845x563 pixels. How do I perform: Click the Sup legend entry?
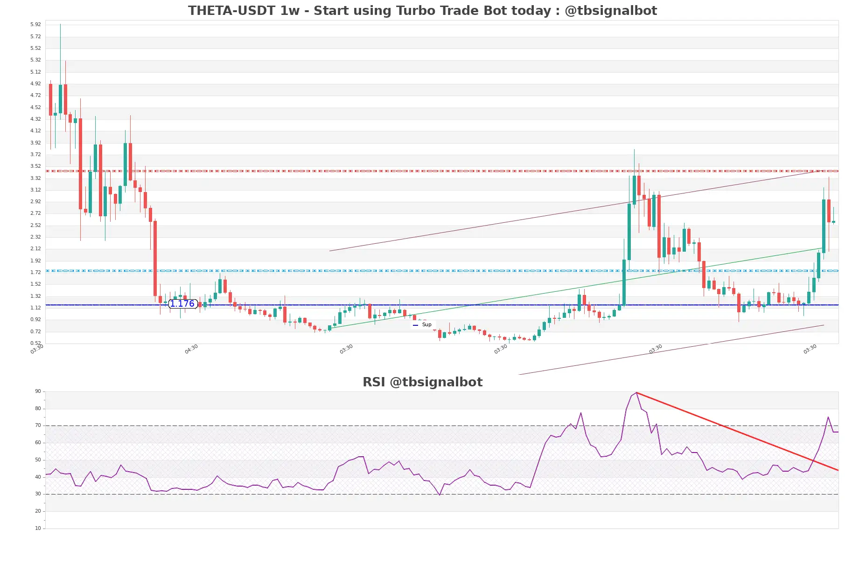[422, 325]
